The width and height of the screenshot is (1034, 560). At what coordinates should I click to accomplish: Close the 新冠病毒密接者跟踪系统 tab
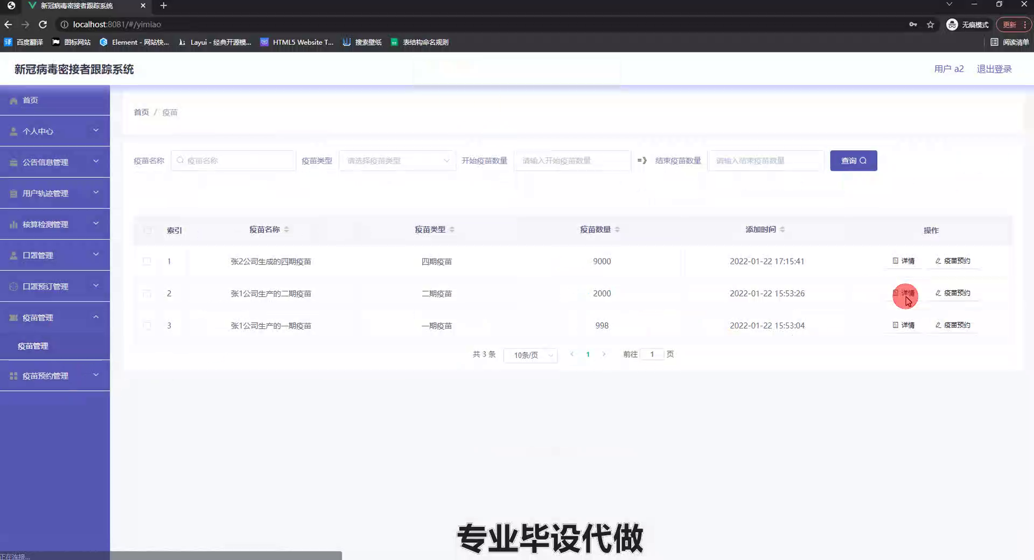pyautogui.click(x=143, y=5)
